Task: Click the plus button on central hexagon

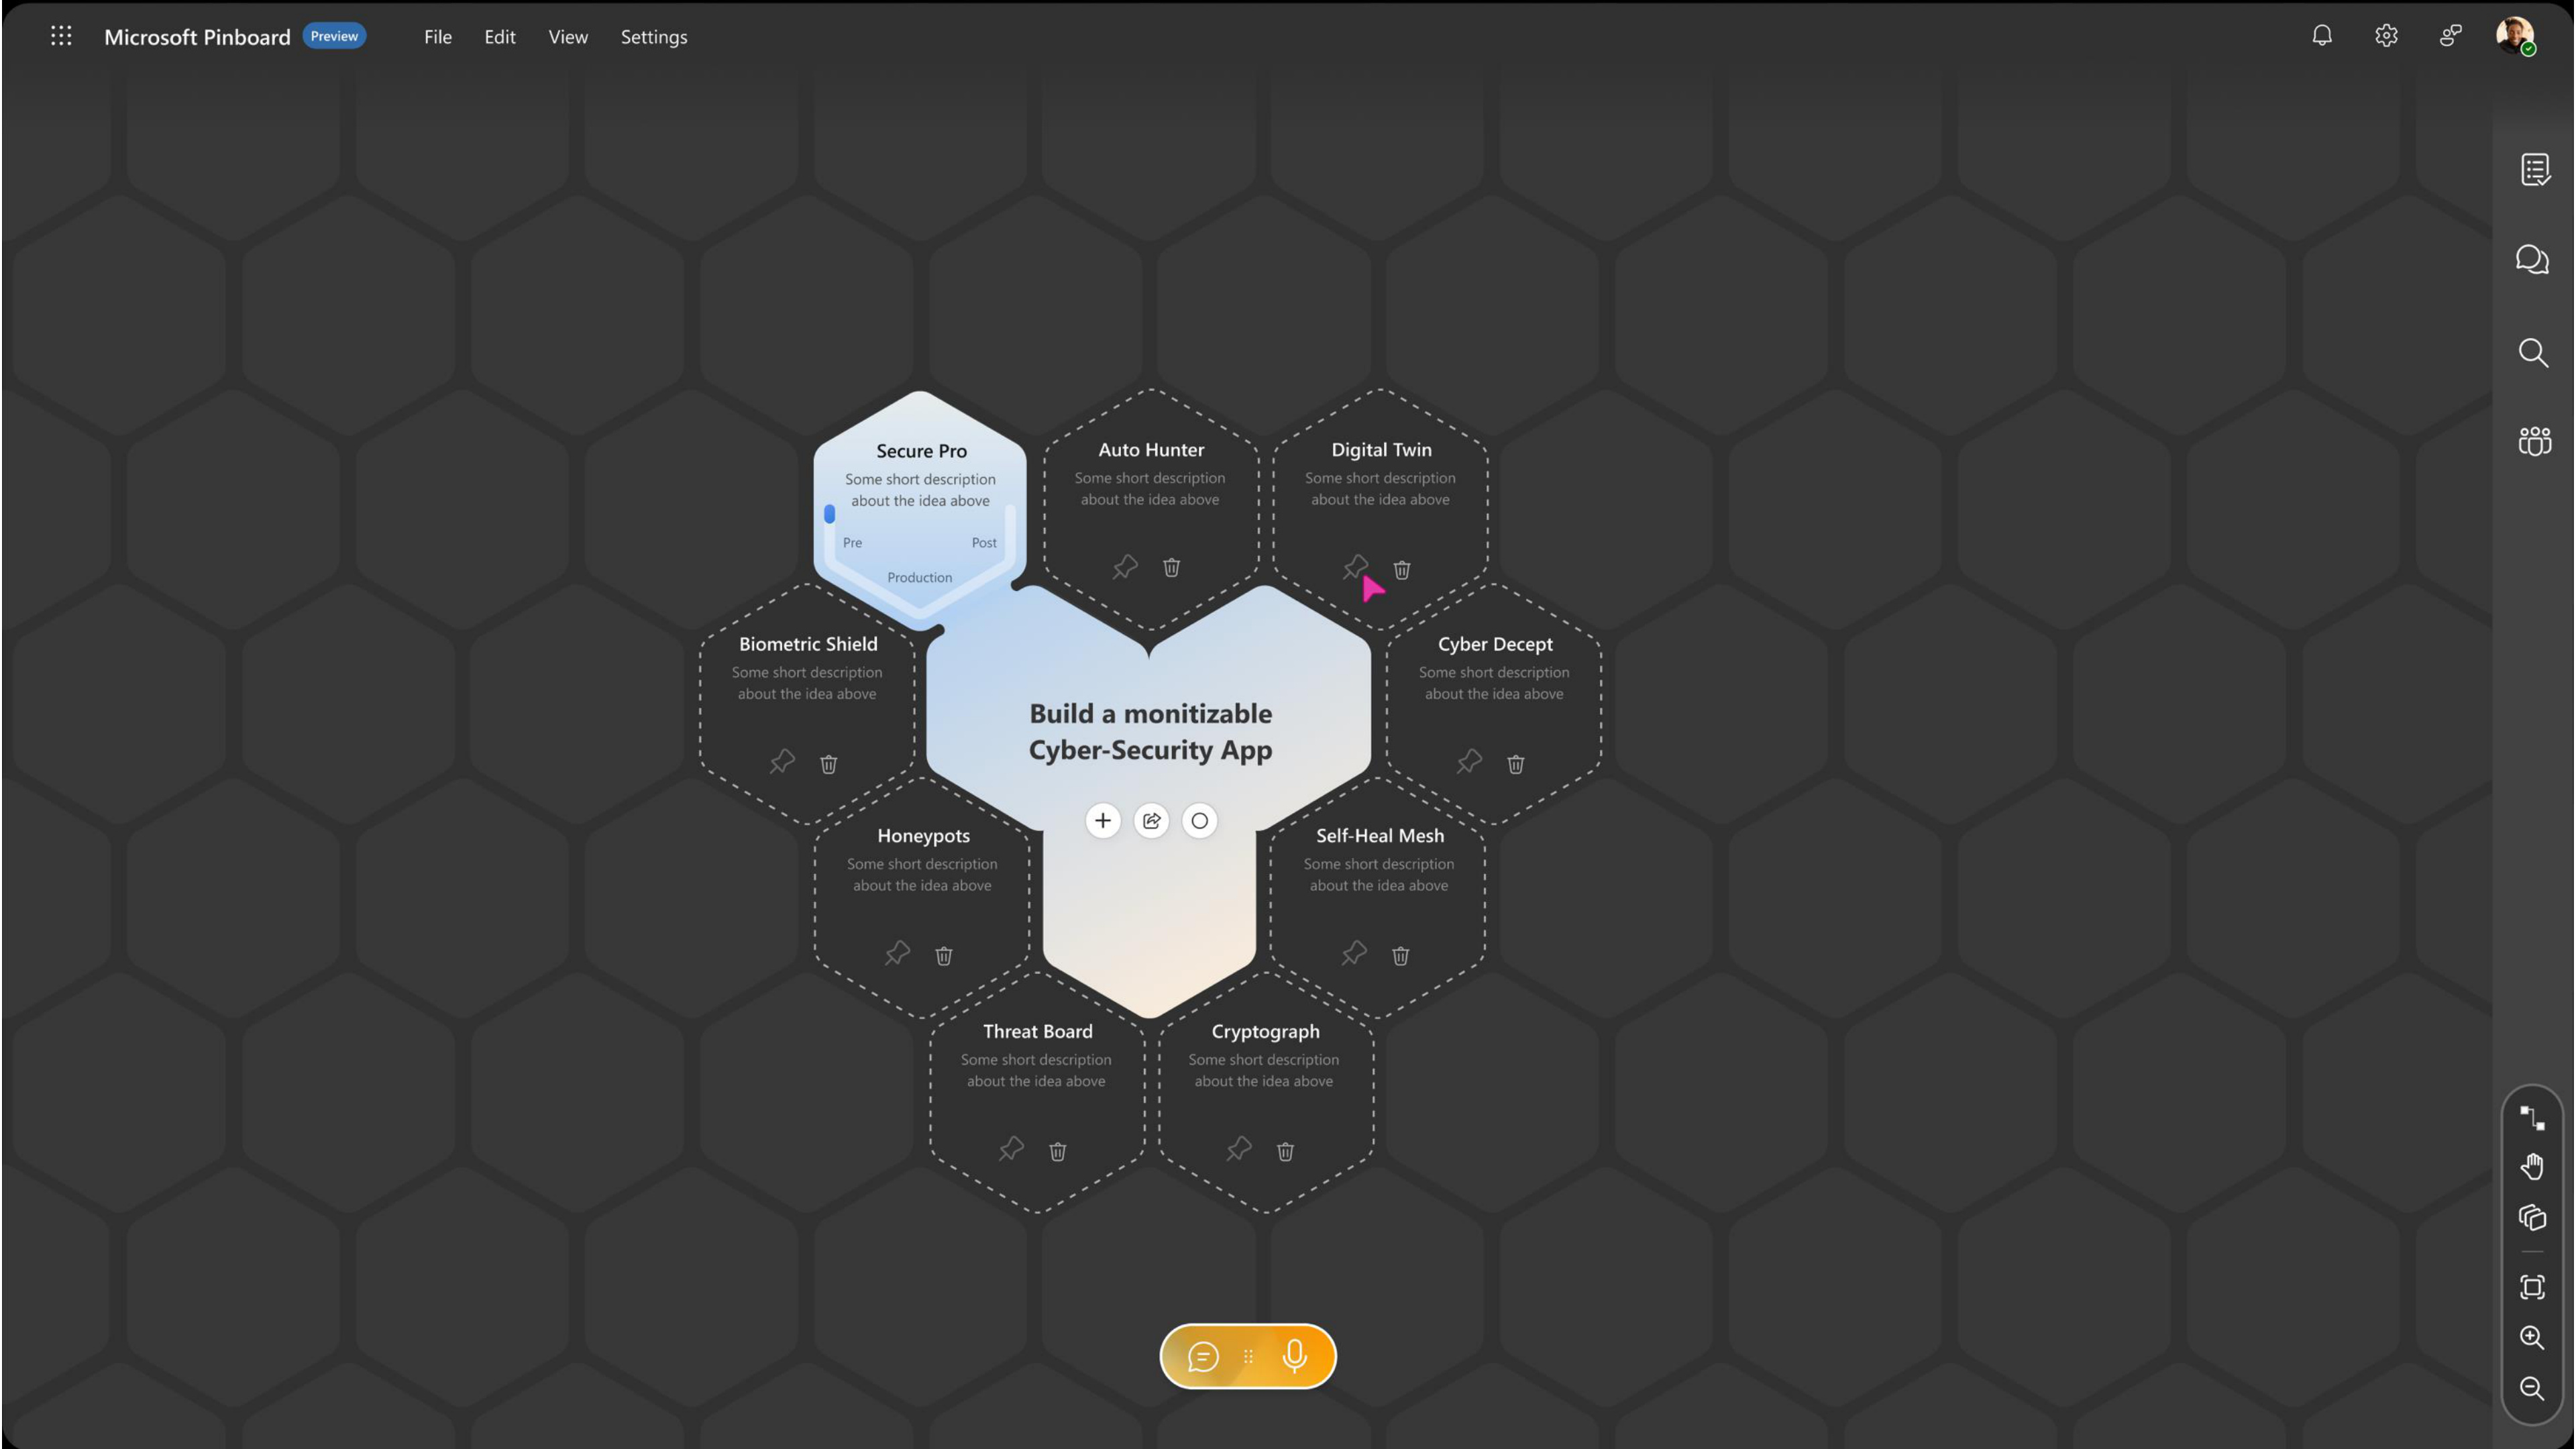Action: (x=1103, y=821)
